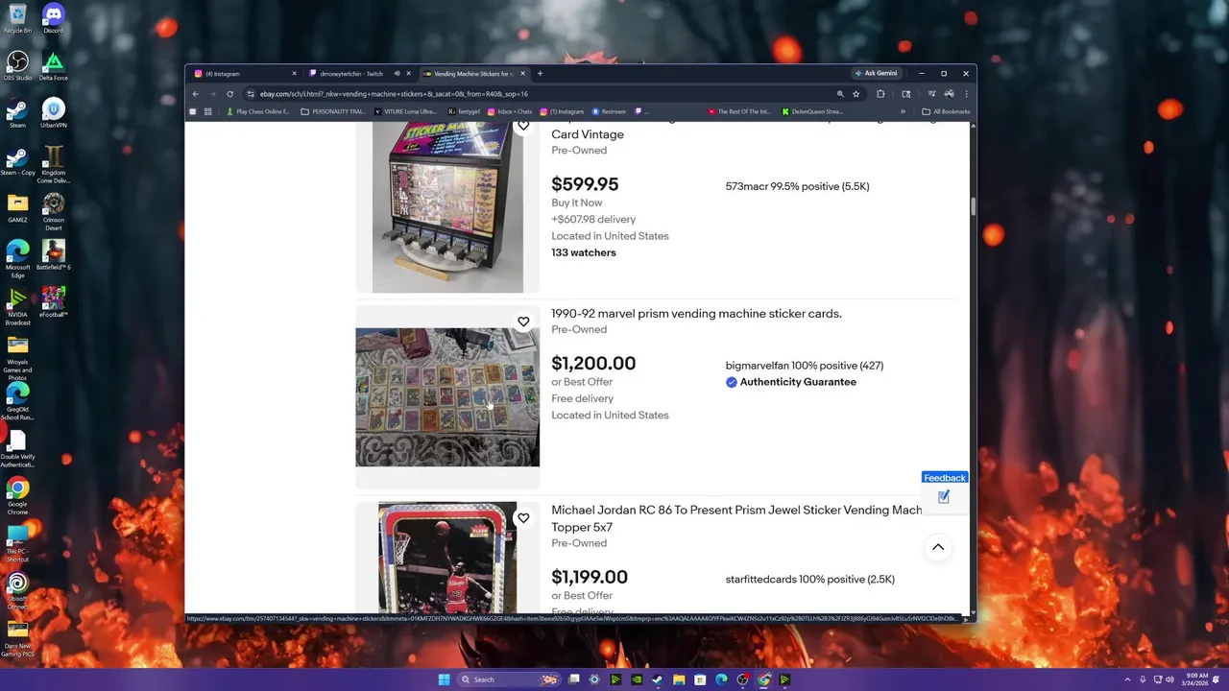Open NVIDIA Broadcast desktop shortcut
The height and width of the screenshot is (691, 1229).
pyautogui.click(x=17, y=306)
